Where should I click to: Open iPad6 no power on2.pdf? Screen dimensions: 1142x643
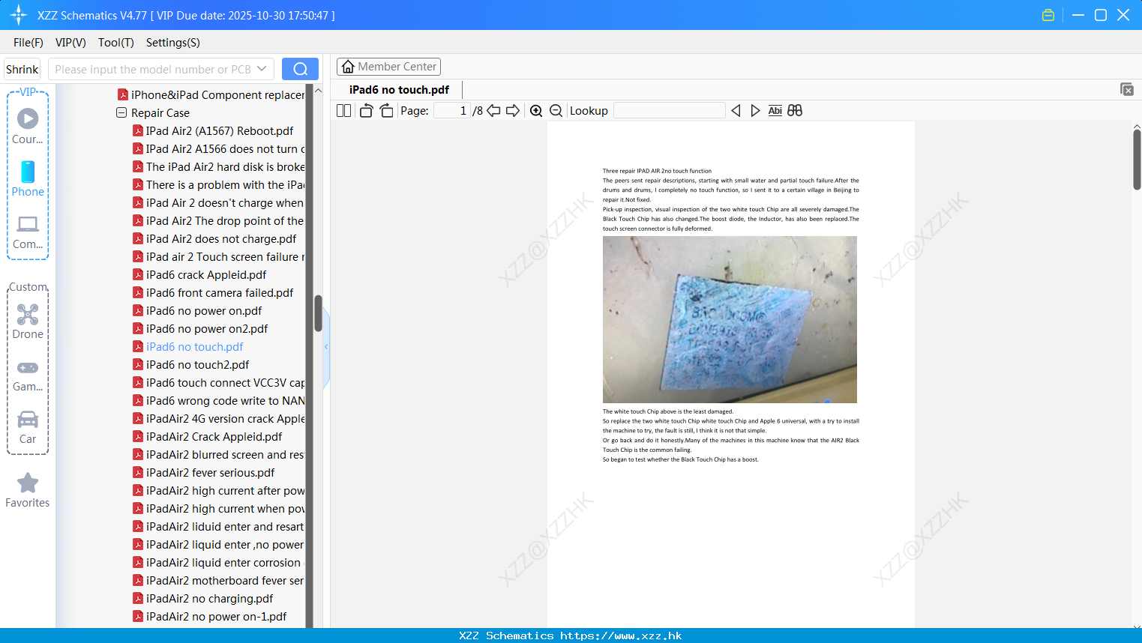click(x=207, y=329)
